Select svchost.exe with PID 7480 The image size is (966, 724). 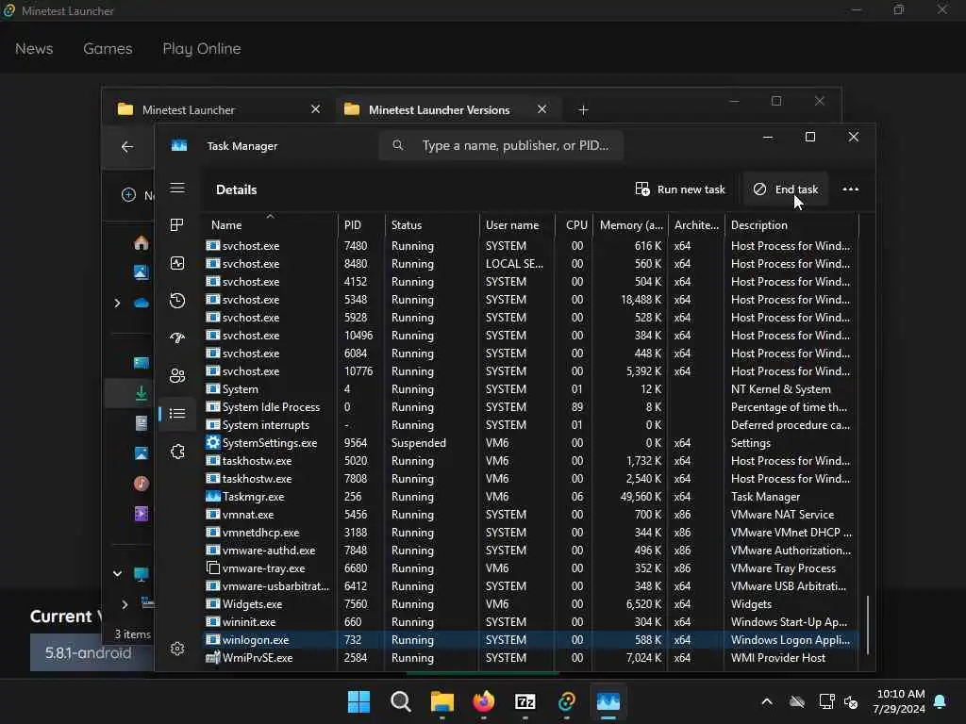point(530,246)
